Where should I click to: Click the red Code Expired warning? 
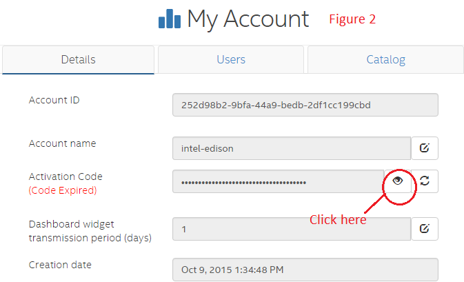point(63,190)
